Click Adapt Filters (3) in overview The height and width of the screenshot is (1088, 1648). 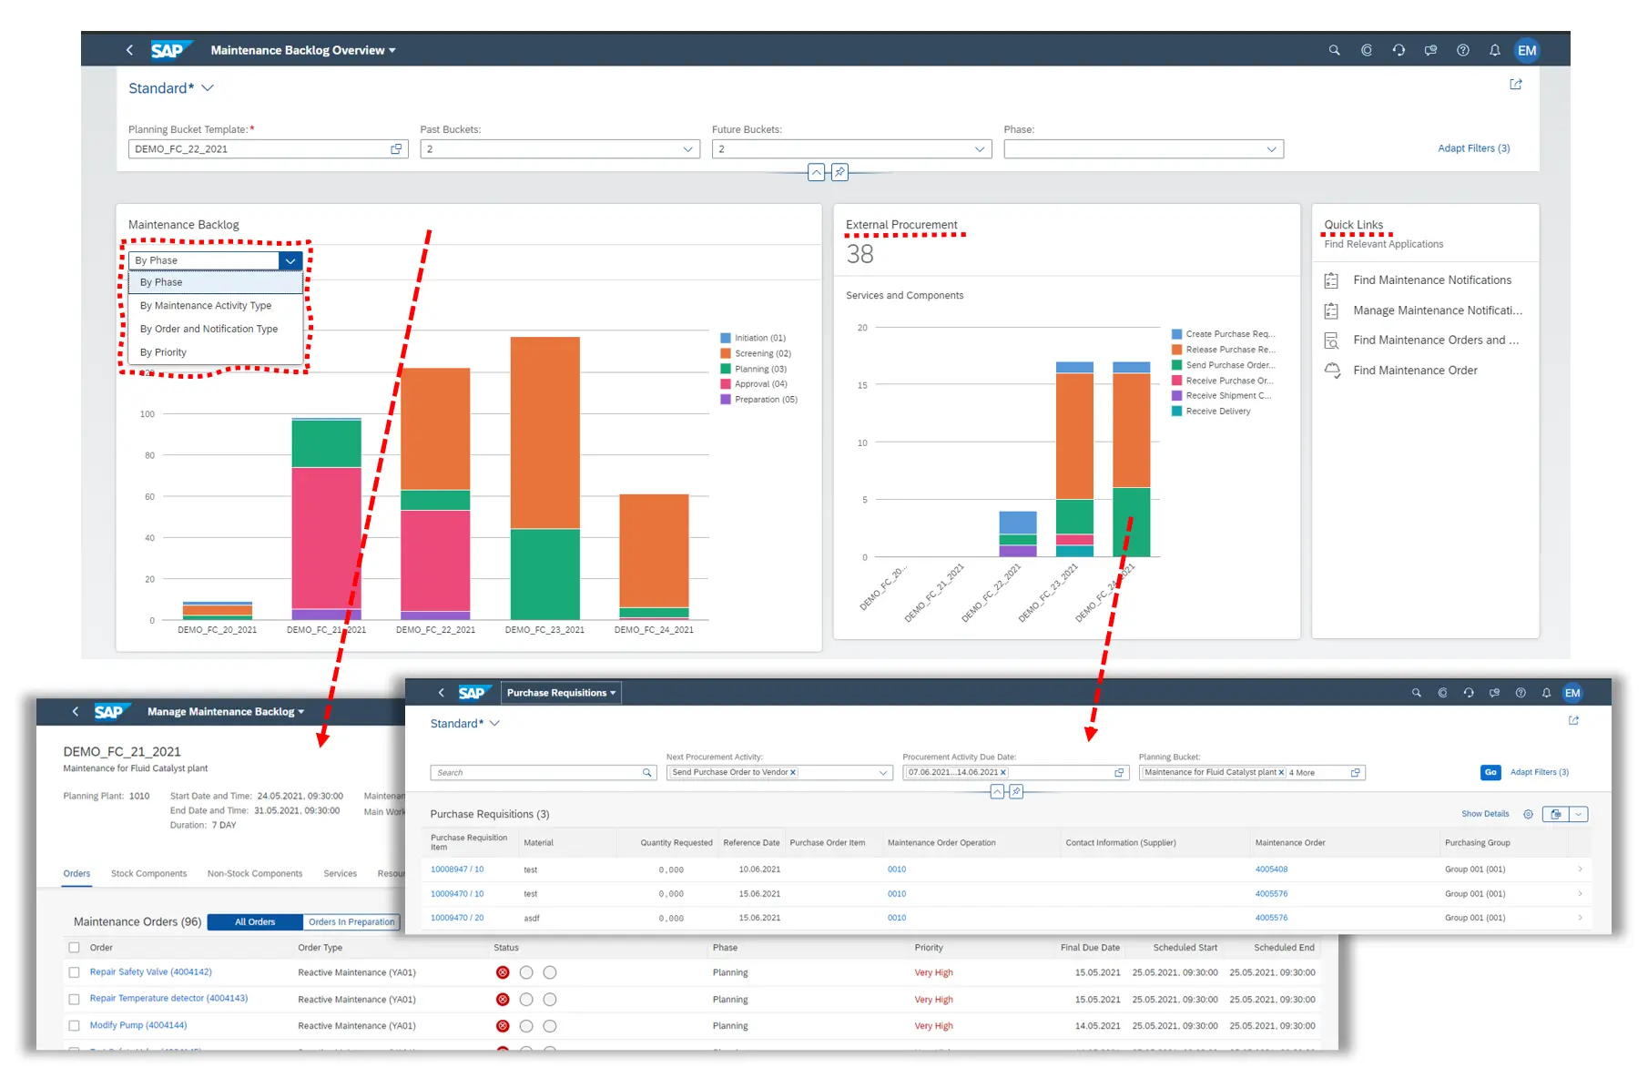1473,148
